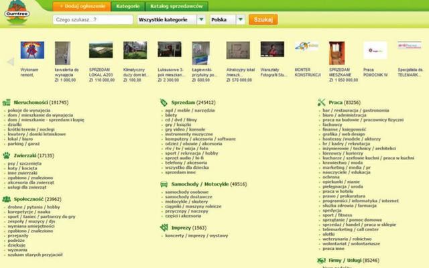
Task: Click the Społeczność people icon
Action: tap(7, 199)
